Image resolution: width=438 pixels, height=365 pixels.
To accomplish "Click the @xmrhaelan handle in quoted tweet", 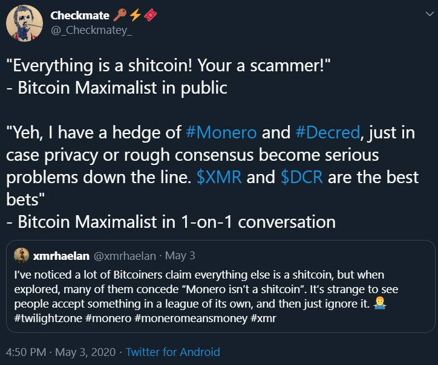I will tap(124, 256).
